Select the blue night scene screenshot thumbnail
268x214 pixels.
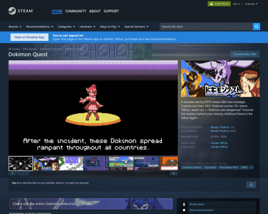click(x=146, y=164)
